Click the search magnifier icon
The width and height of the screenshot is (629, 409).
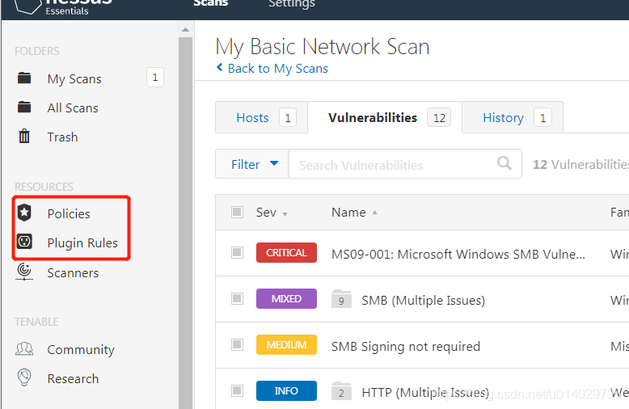pyautogui.click(x=504, y=163)
